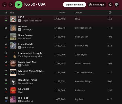
Task: Open The Land Is Inho... album link
Action: click(84, 73)
